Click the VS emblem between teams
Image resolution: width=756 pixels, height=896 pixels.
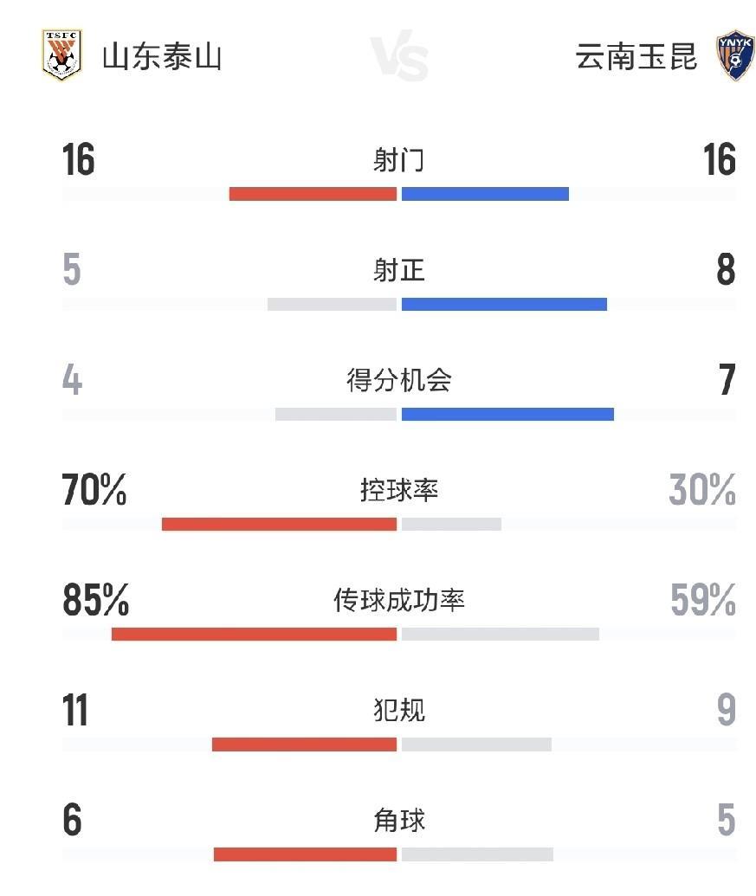pyautogui.click(x=400, y=58)
